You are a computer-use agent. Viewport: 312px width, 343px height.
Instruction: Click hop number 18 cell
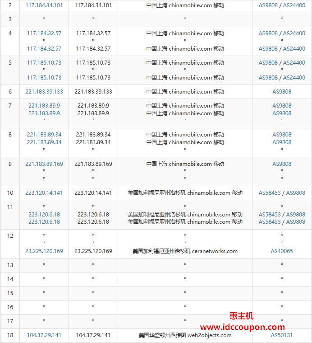tap(10, 335)
